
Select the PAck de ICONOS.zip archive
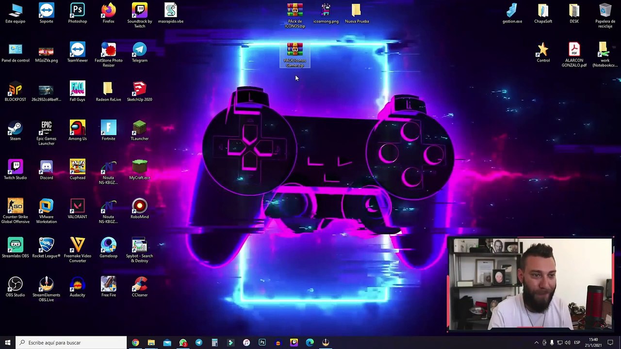[x=295, y=16]
